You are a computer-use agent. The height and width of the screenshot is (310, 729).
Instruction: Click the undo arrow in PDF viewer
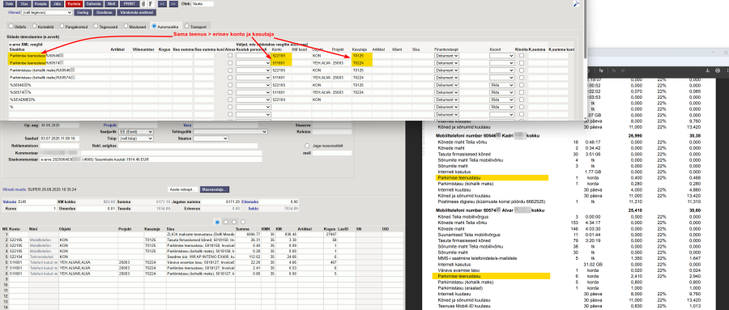pyautogui.click(x=614, y=70)
